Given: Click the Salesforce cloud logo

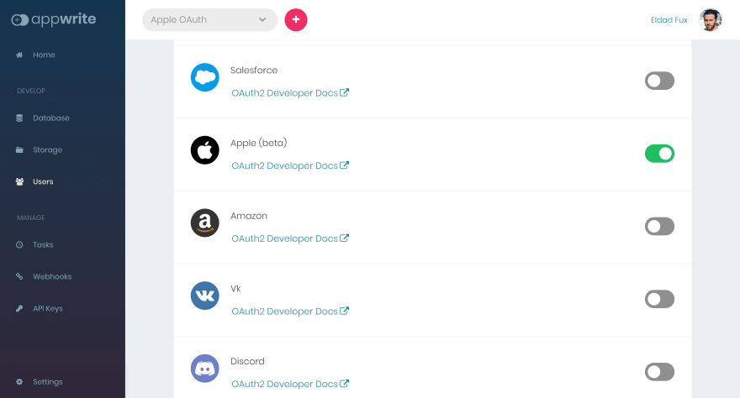Looking at the screenshot, I should tap(205, 77).
